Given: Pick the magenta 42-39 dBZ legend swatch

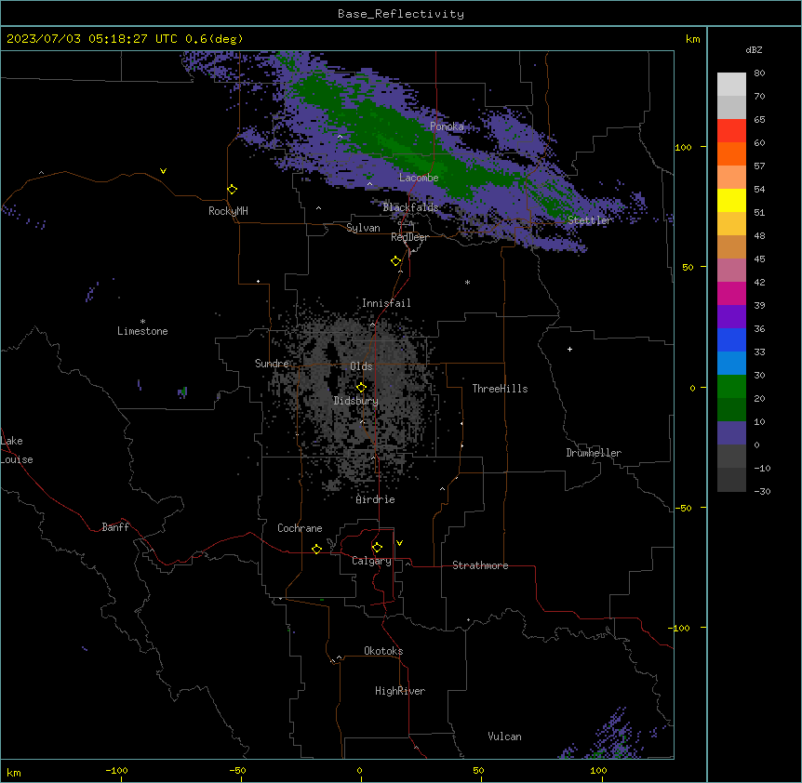Looking at the screenshot, I should (731, 294).
